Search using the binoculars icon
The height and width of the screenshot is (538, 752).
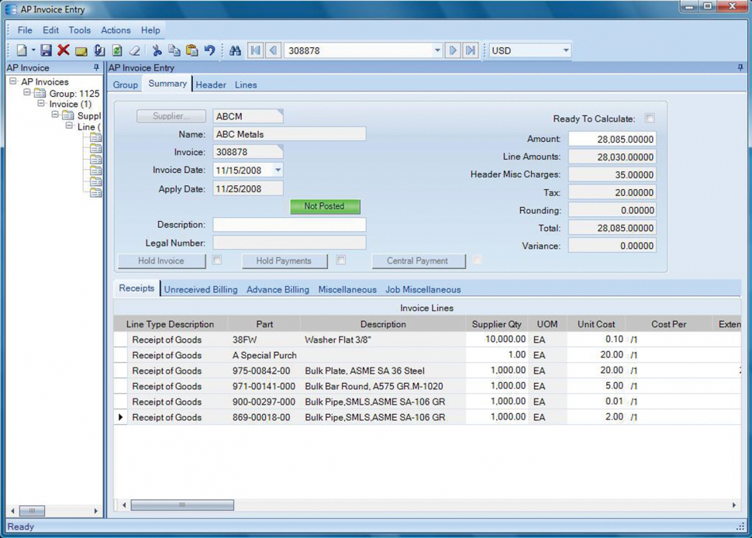tap(235, 50)
